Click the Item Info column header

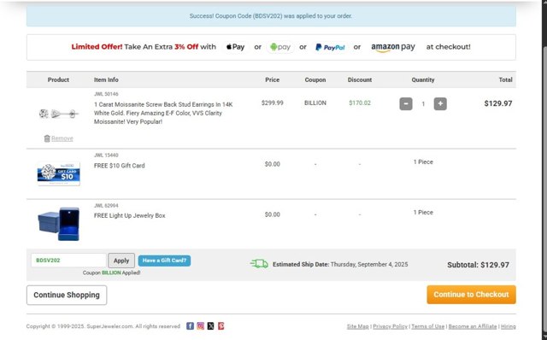[106, 79]
